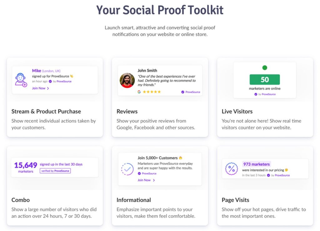
Task: Click the purple percent badge icon
Action: pyautogui.click(x=232, y=169)
